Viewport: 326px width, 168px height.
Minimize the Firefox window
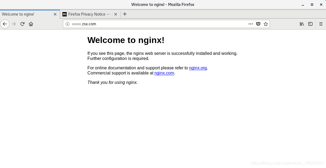303,5
